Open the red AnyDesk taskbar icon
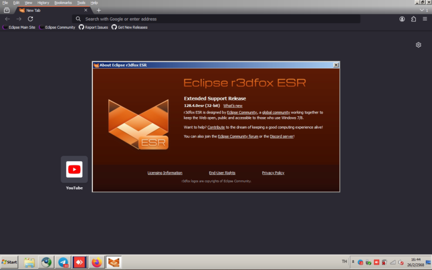432x270 pixels. (80, 262)
